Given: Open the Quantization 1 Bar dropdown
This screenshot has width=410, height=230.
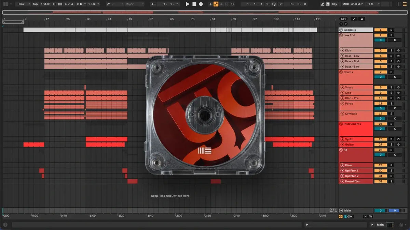Looking at the screenshot, I should (94, 4).
